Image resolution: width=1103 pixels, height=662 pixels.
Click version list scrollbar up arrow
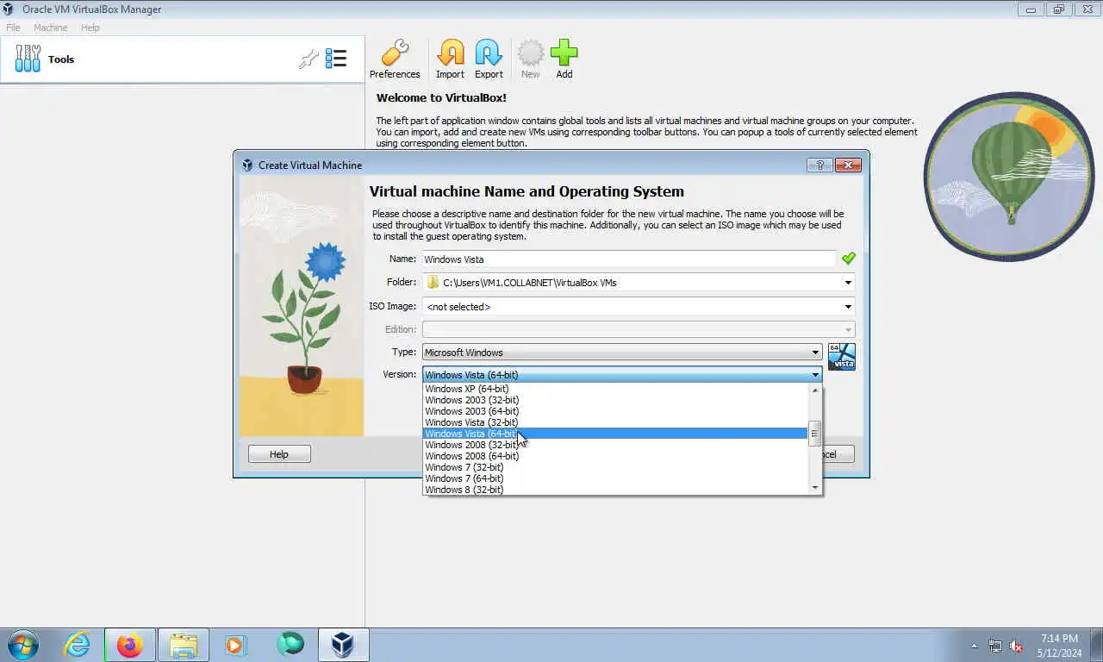tap(815, 390)
